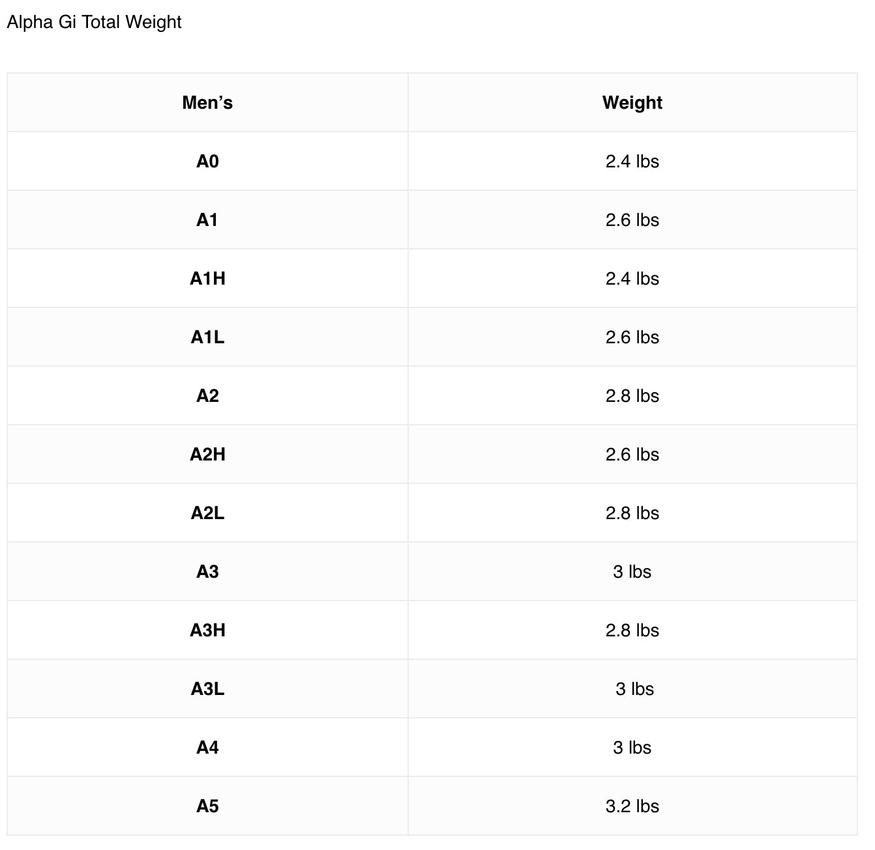Click the A0 size cell
875x850 pixels.
pyautogui.click(x=207, y=161)
